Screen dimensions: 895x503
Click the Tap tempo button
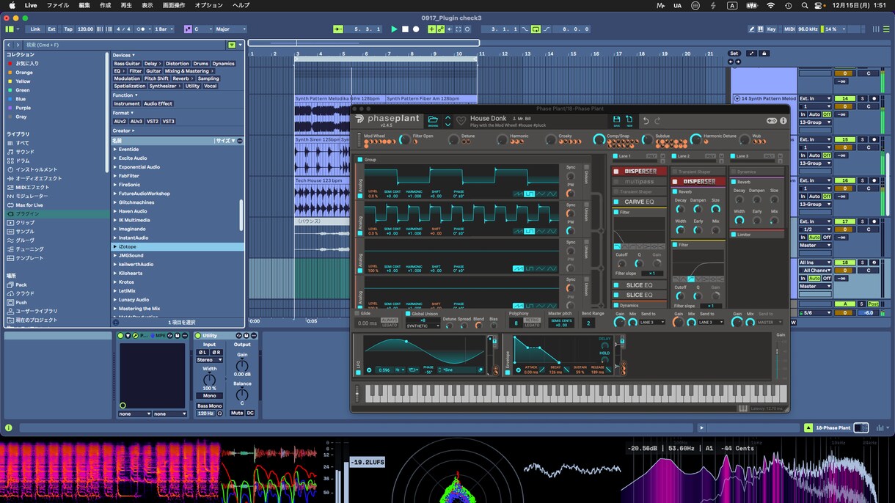pos(68,29)
